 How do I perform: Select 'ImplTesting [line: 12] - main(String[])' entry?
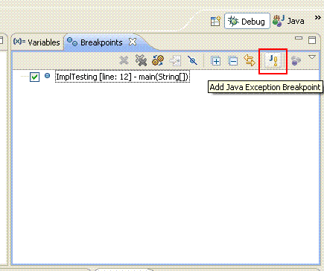point(122,77)
